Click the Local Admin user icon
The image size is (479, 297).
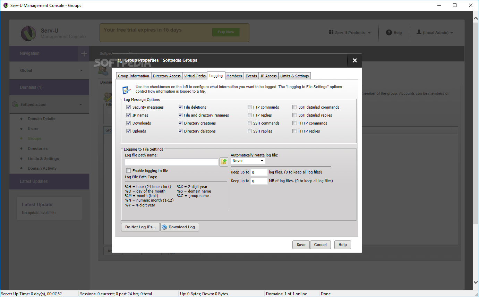click(x=419, y=32)
